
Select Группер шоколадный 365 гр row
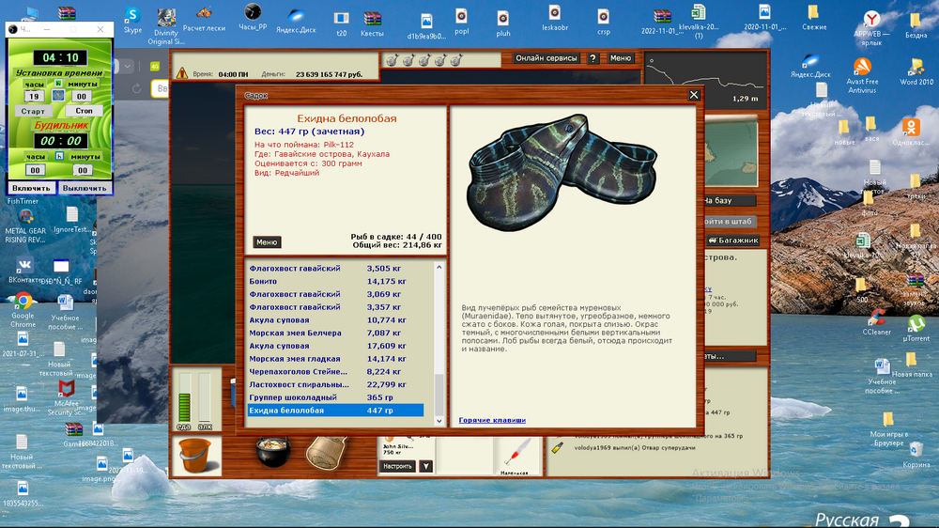(335, 397)
